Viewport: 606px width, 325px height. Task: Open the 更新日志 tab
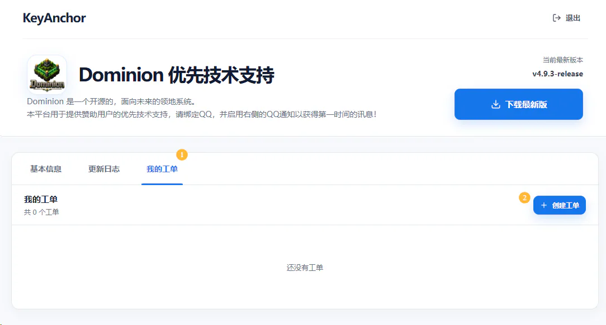(x=104, y=169)
